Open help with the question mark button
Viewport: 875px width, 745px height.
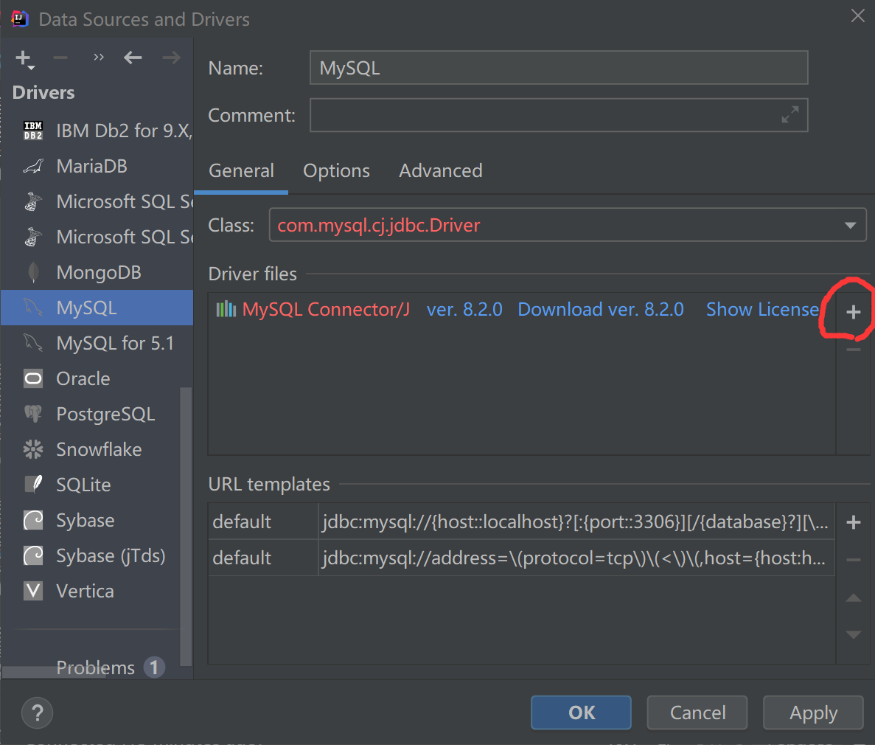[37, 713]
